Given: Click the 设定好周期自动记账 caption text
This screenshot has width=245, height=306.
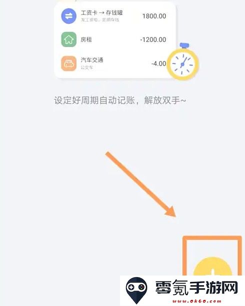Looking at the screenshot, I should [94, 100].
